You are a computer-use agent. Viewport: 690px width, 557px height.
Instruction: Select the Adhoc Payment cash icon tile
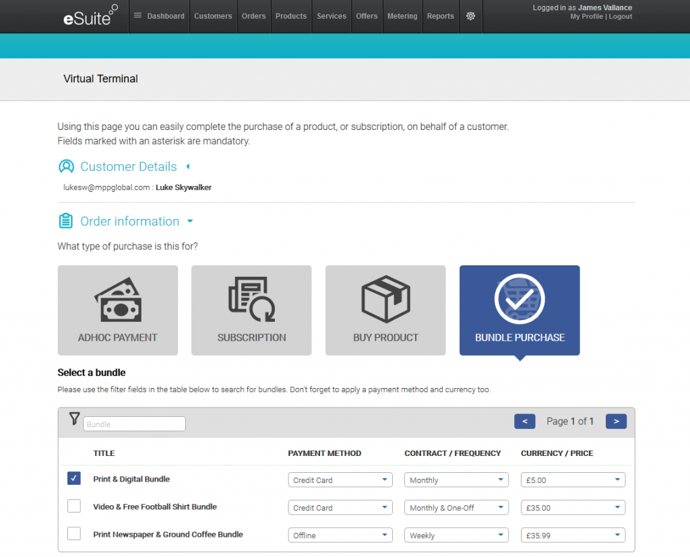tap(118, 310)
